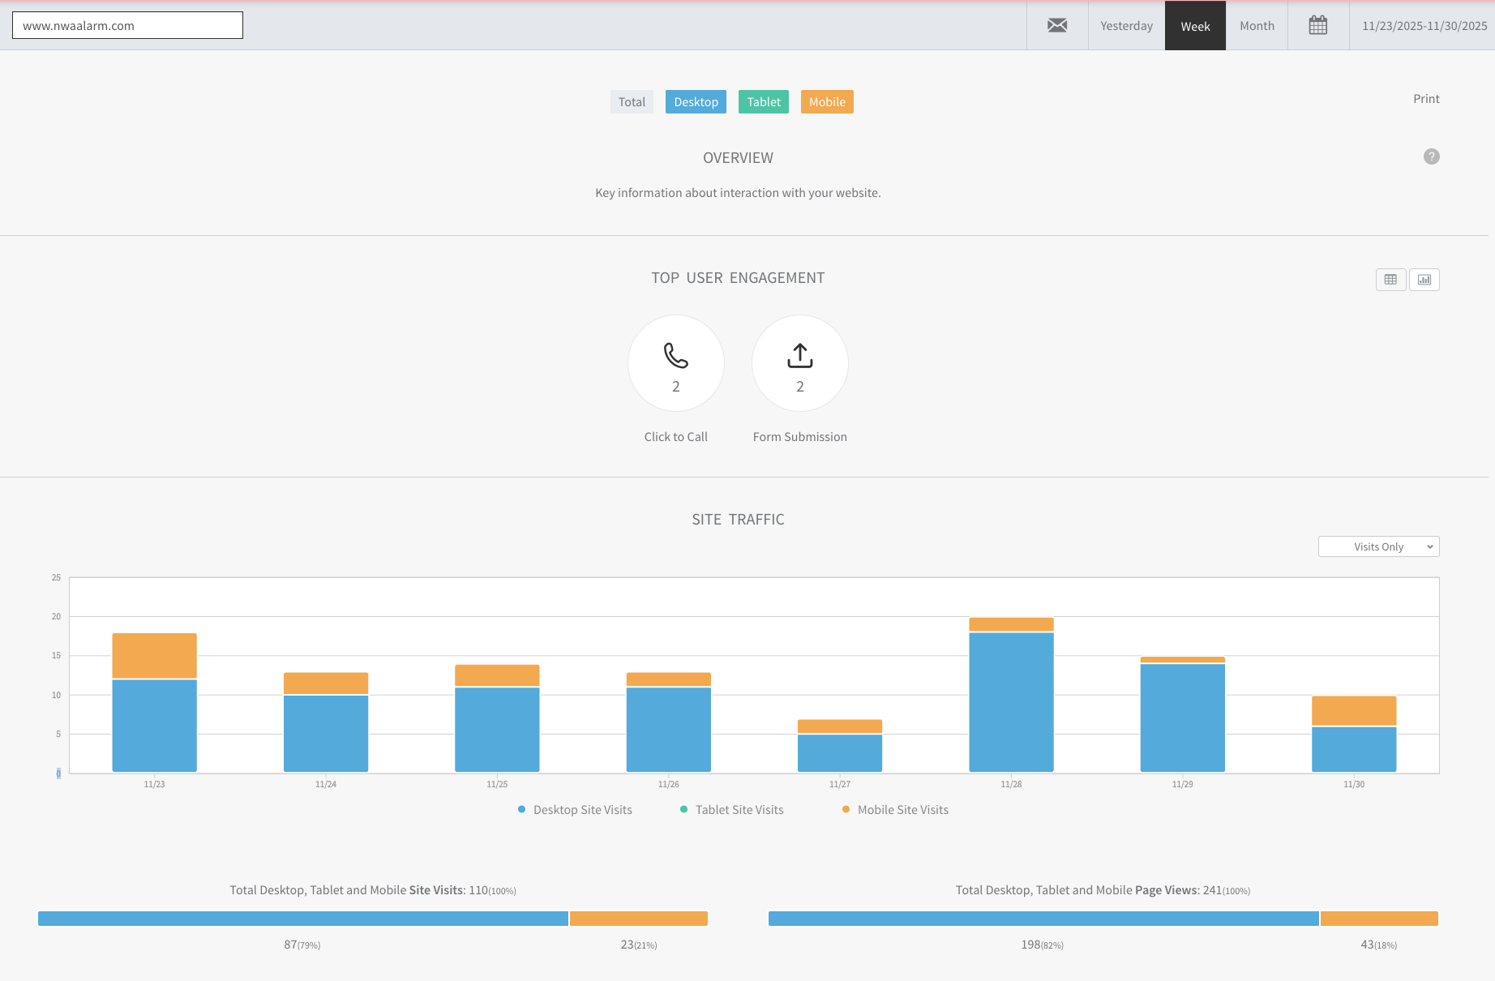Open the calendar date picker icon
Image resolution: width=1495 pixels, height=981 pixels.
1318,26
